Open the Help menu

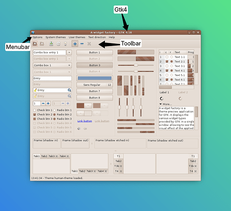pyautogui.click(x=112, y=37)
